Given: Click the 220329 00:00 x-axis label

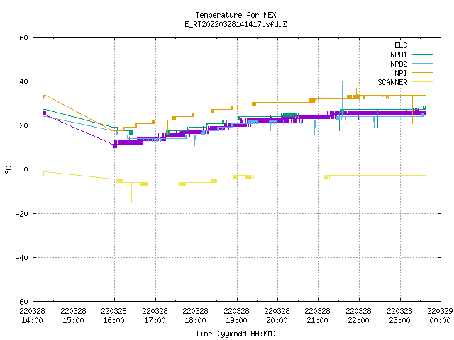Looking at the screenshot, I should (440, 316).
